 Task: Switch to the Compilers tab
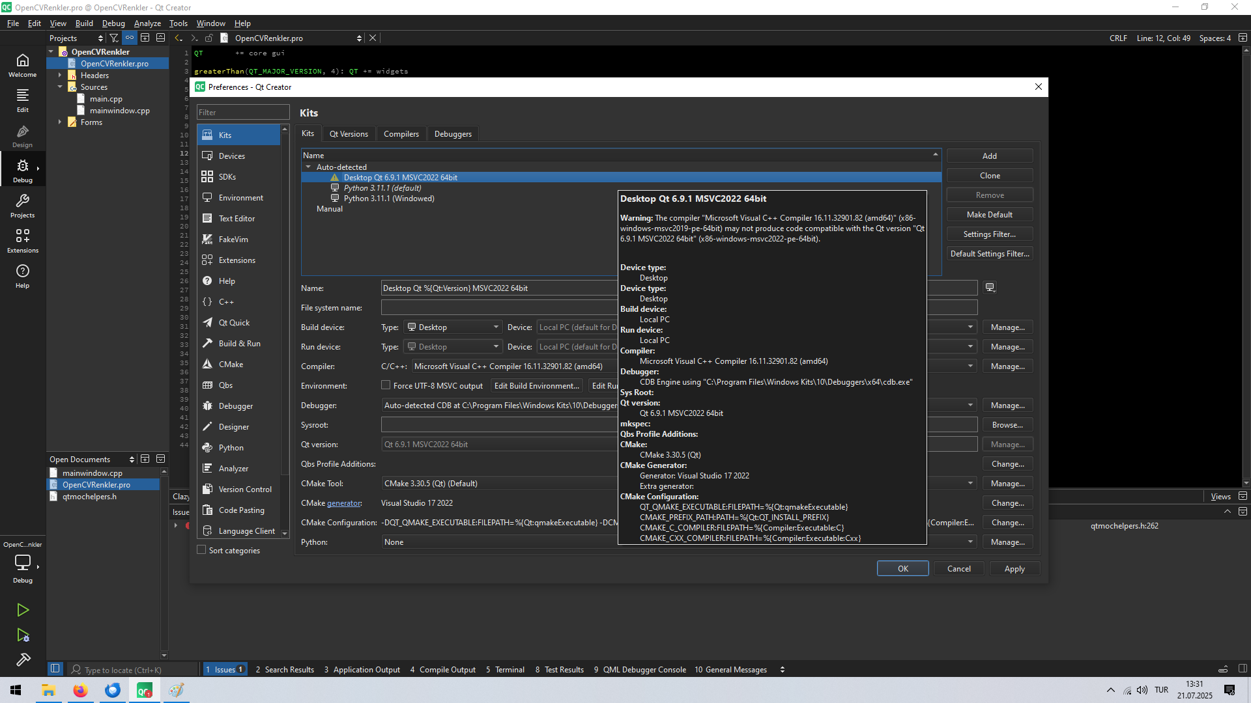tap(401, 134)
